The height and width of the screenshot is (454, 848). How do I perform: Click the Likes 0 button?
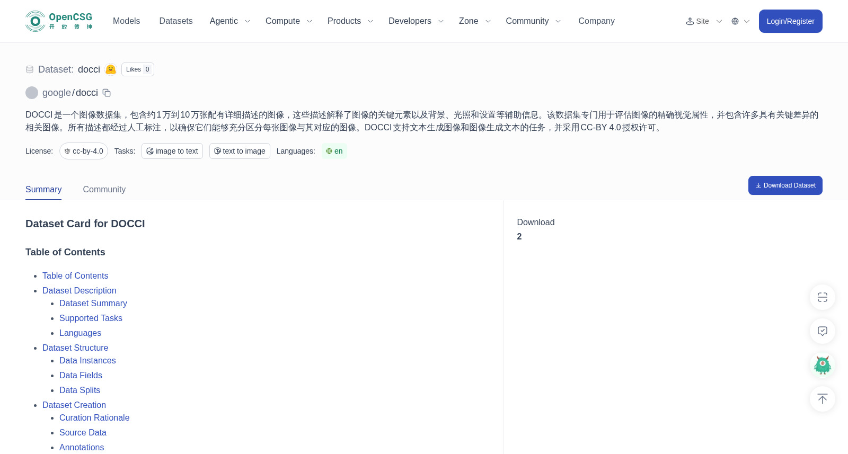138,69
